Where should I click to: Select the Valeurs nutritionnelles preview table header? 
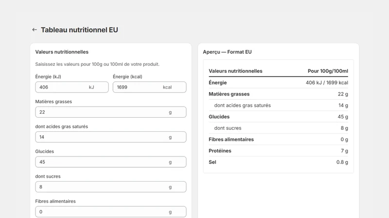235,71
